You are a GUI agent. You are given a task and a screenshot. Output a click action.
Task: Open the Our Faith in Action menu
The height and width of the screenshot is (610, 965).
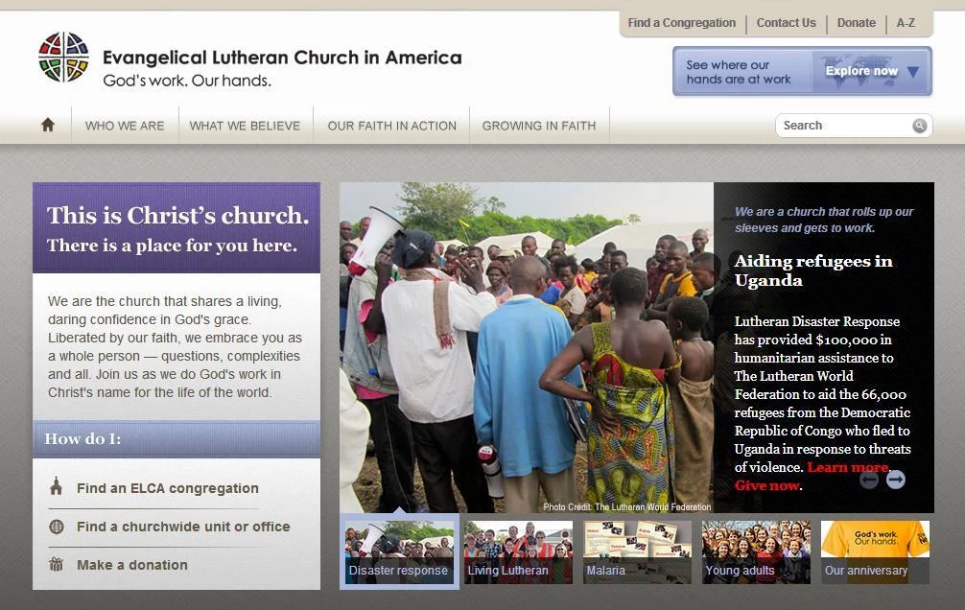tap(392, 126)
